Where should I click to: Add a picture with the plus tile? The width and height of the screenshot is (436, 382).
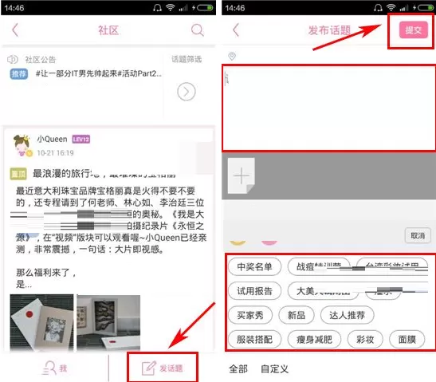[241, 175]
